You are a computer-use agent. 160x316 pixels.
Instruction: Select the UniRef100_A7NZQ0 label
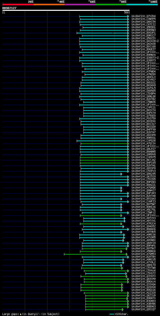coord(143,74)
